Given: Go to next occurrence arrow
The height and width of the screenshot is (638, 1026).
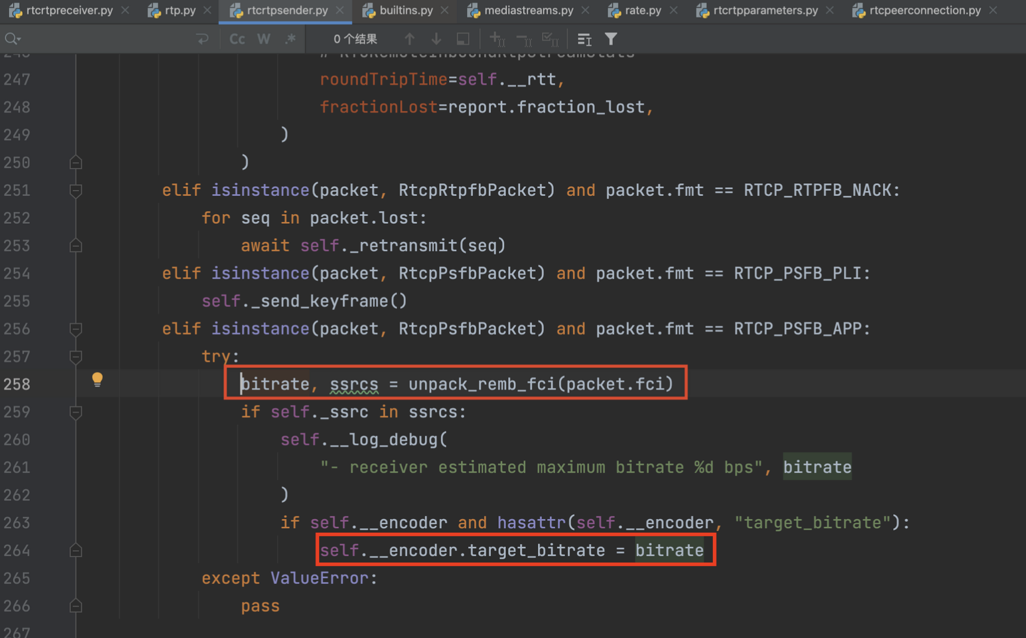Looking at the screenshot, I should tap(436, 39).
